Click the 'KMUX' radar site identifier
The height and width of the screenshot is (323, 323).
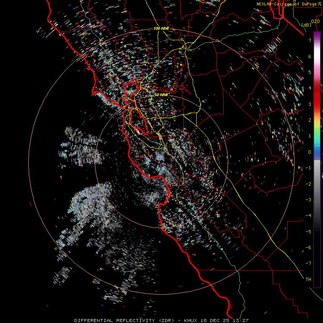coord(191,320)
